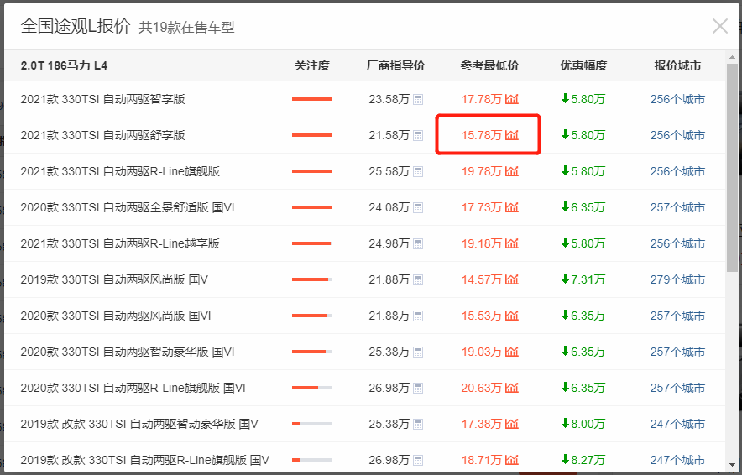This screenshot has height=475, width=742.
Task: Open 247个城市 for the 2019款 改款 R-Line旗舰版 row
Action: [x=677, y=460]
